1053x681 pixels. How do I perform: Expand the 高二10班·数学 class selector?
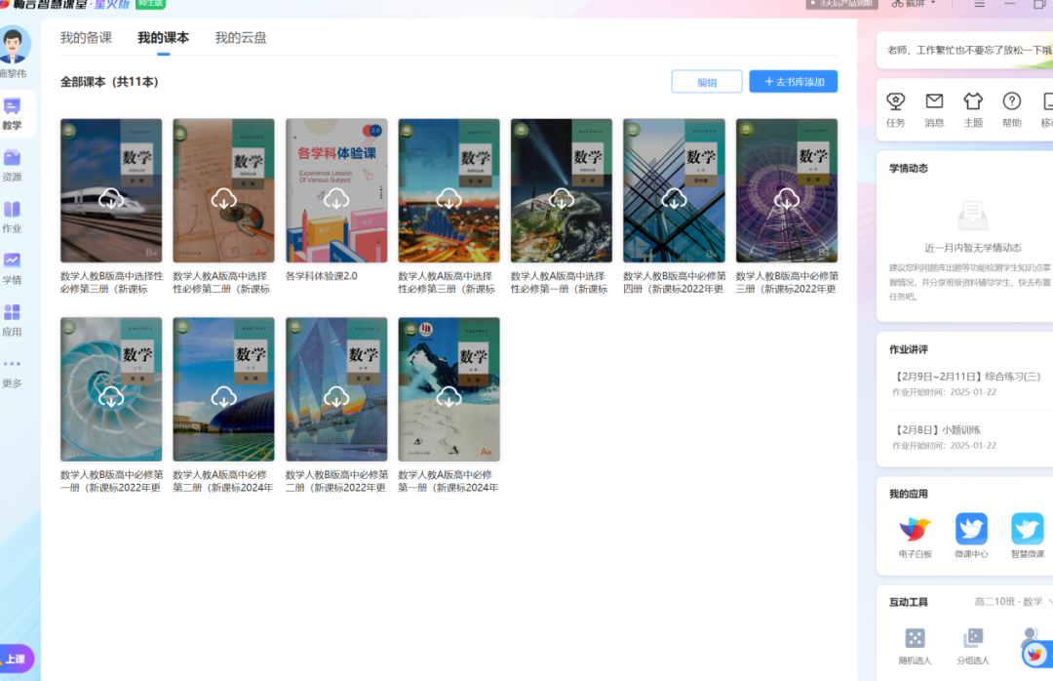1014,602
